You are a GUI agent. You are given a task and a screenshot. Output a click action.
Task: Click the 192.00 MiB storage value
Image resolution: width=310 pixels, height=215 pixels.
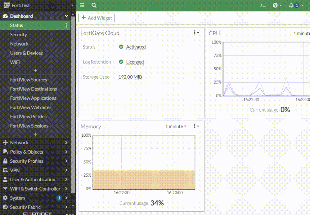coord(130,77)
